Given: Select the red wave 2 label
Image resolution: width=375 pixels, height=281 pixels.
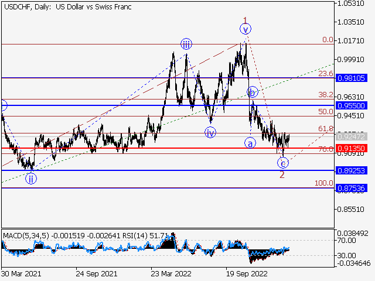Looking at the screenshot, I should point(282,175).
